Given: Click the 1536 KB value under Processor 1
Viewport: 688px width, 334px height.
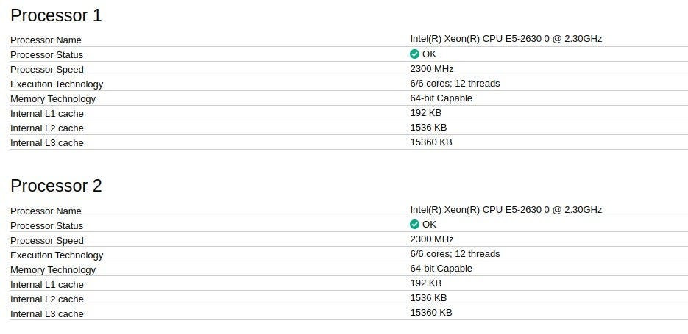Looking at the screenshot, I should pos(428,128).
